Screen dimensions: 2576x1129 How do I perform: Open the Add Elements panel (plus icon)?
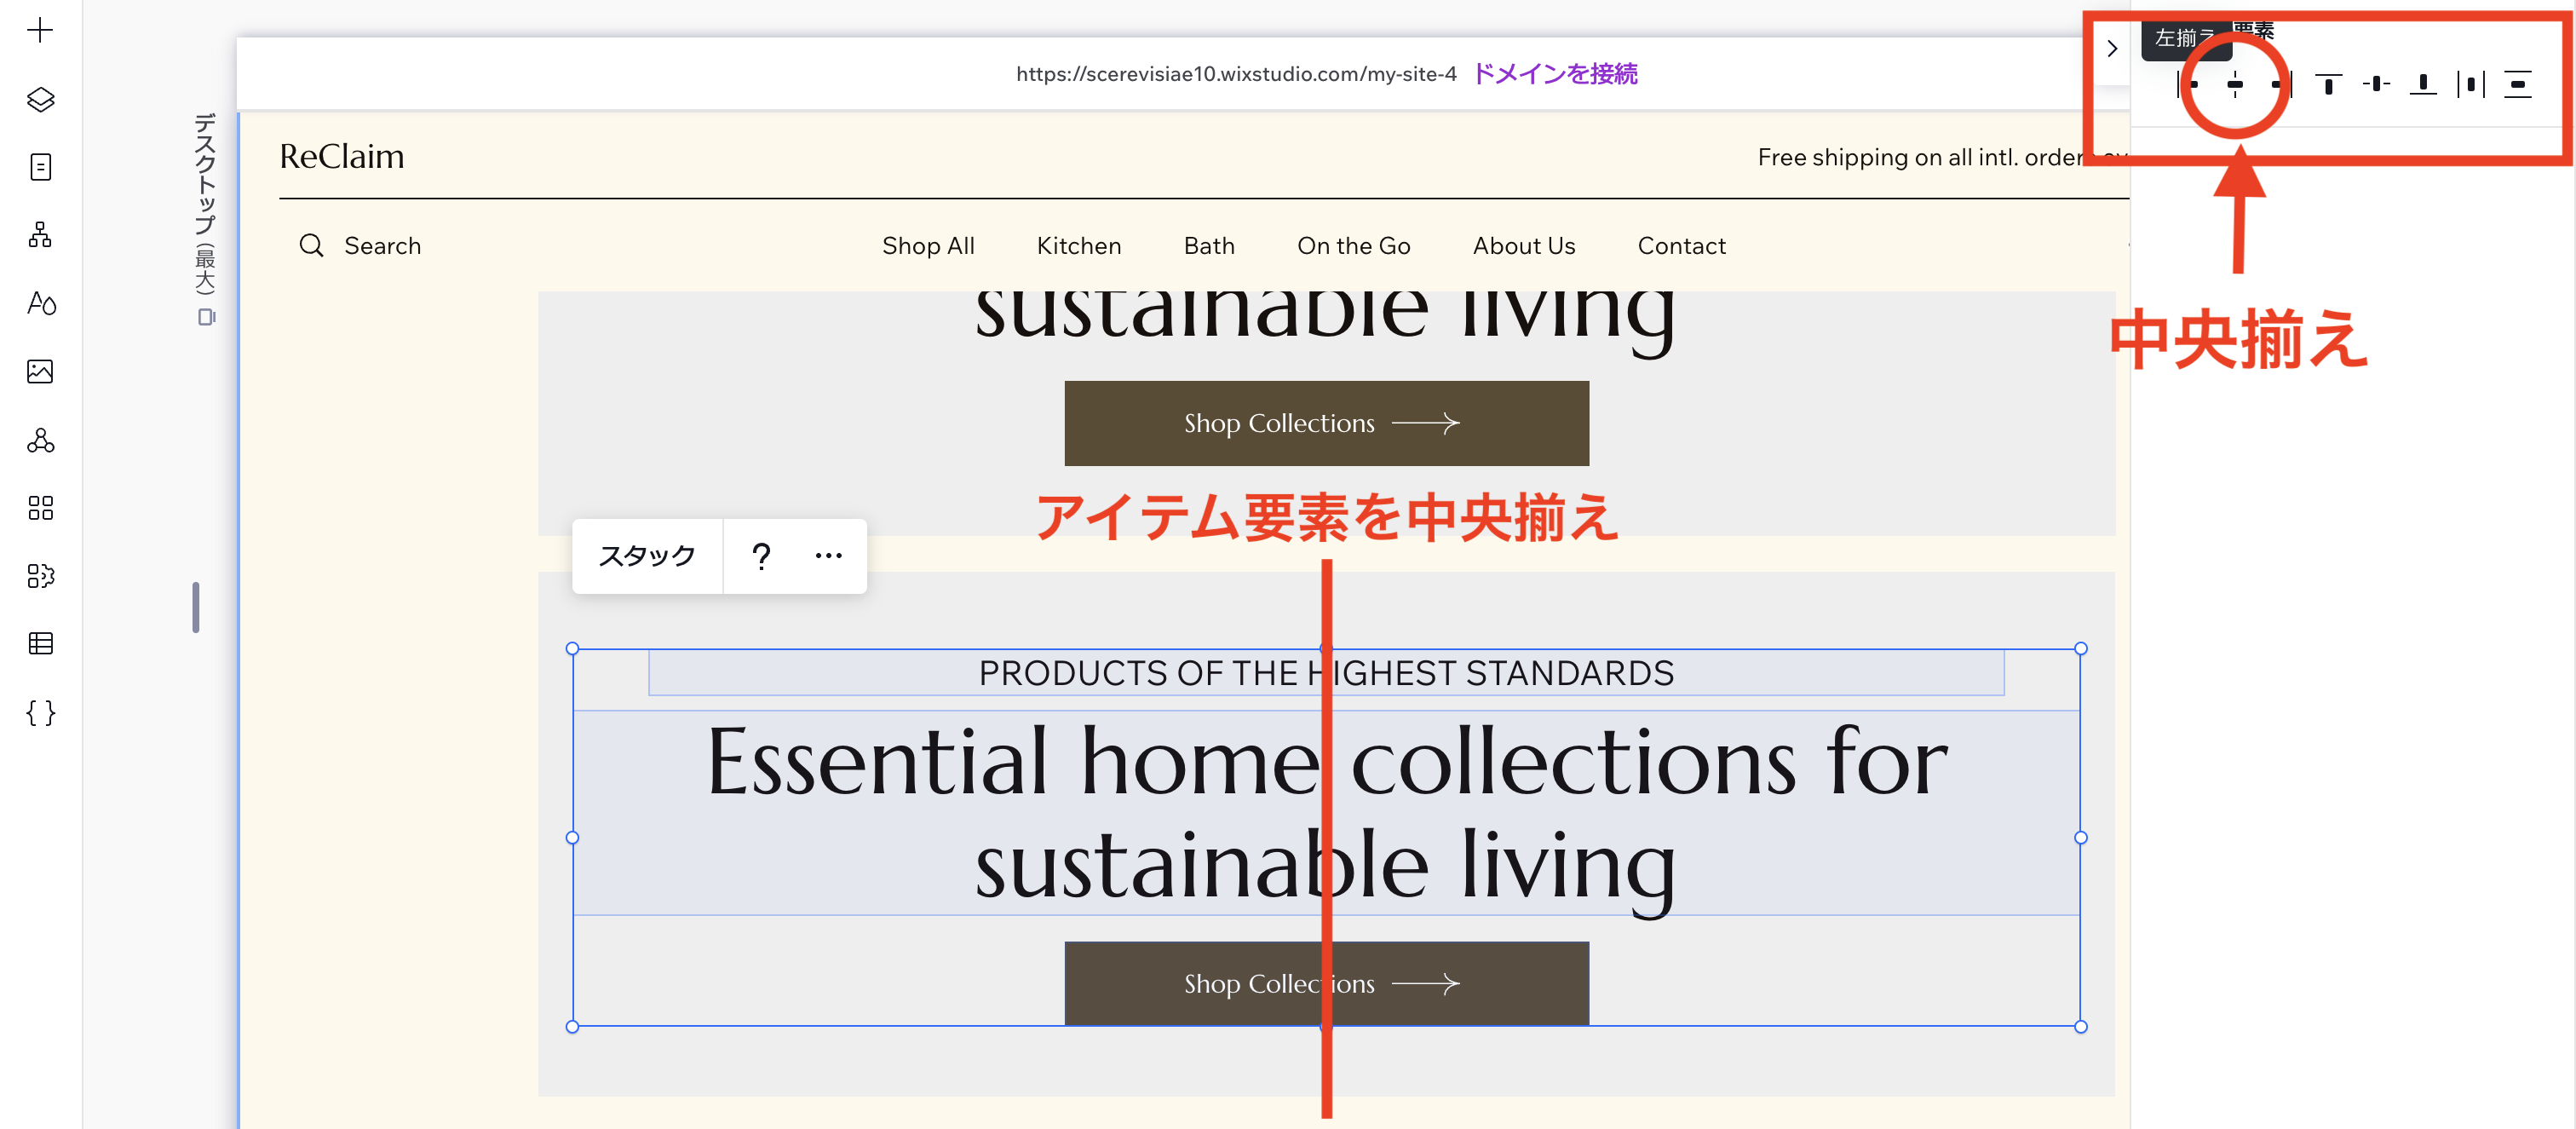coord(40,30)
